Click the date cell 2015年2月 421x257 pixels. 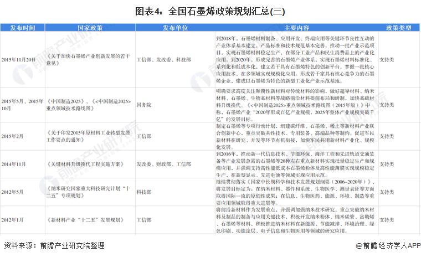click(x=12, y=136)
